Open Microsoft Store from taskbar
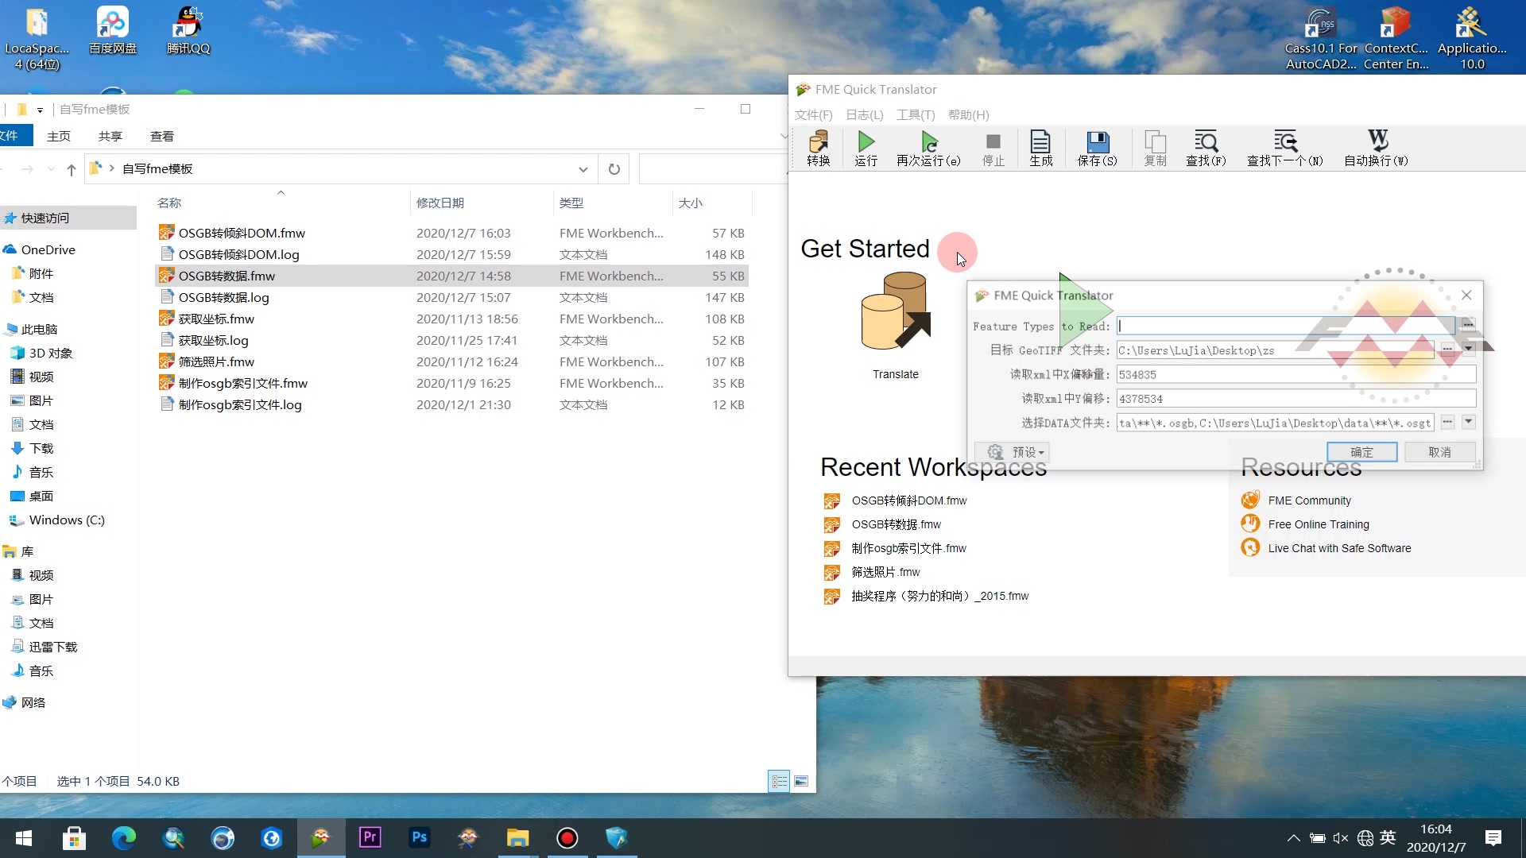The height and width of the screenshot is (858, 1526). point(74,838)
